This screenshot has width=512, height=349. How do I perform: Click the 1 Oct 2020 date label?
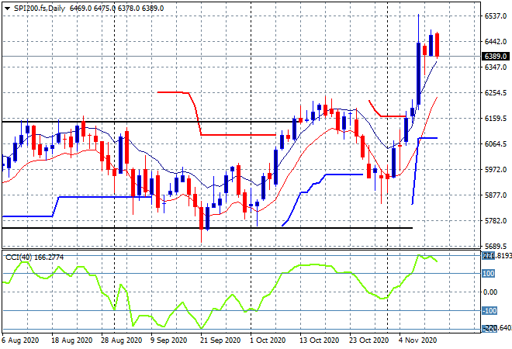coord(268,340)
